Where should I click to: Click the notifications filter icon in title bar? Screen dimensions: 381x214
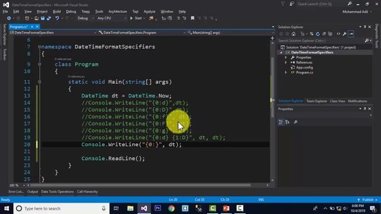pos(283,4)
